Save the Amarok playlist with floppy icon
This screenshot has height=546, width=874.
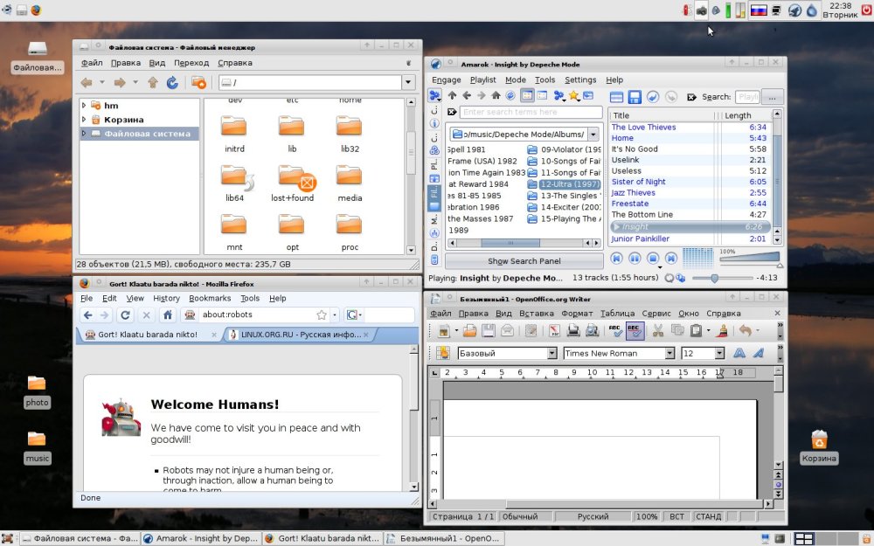pos(635,97)
